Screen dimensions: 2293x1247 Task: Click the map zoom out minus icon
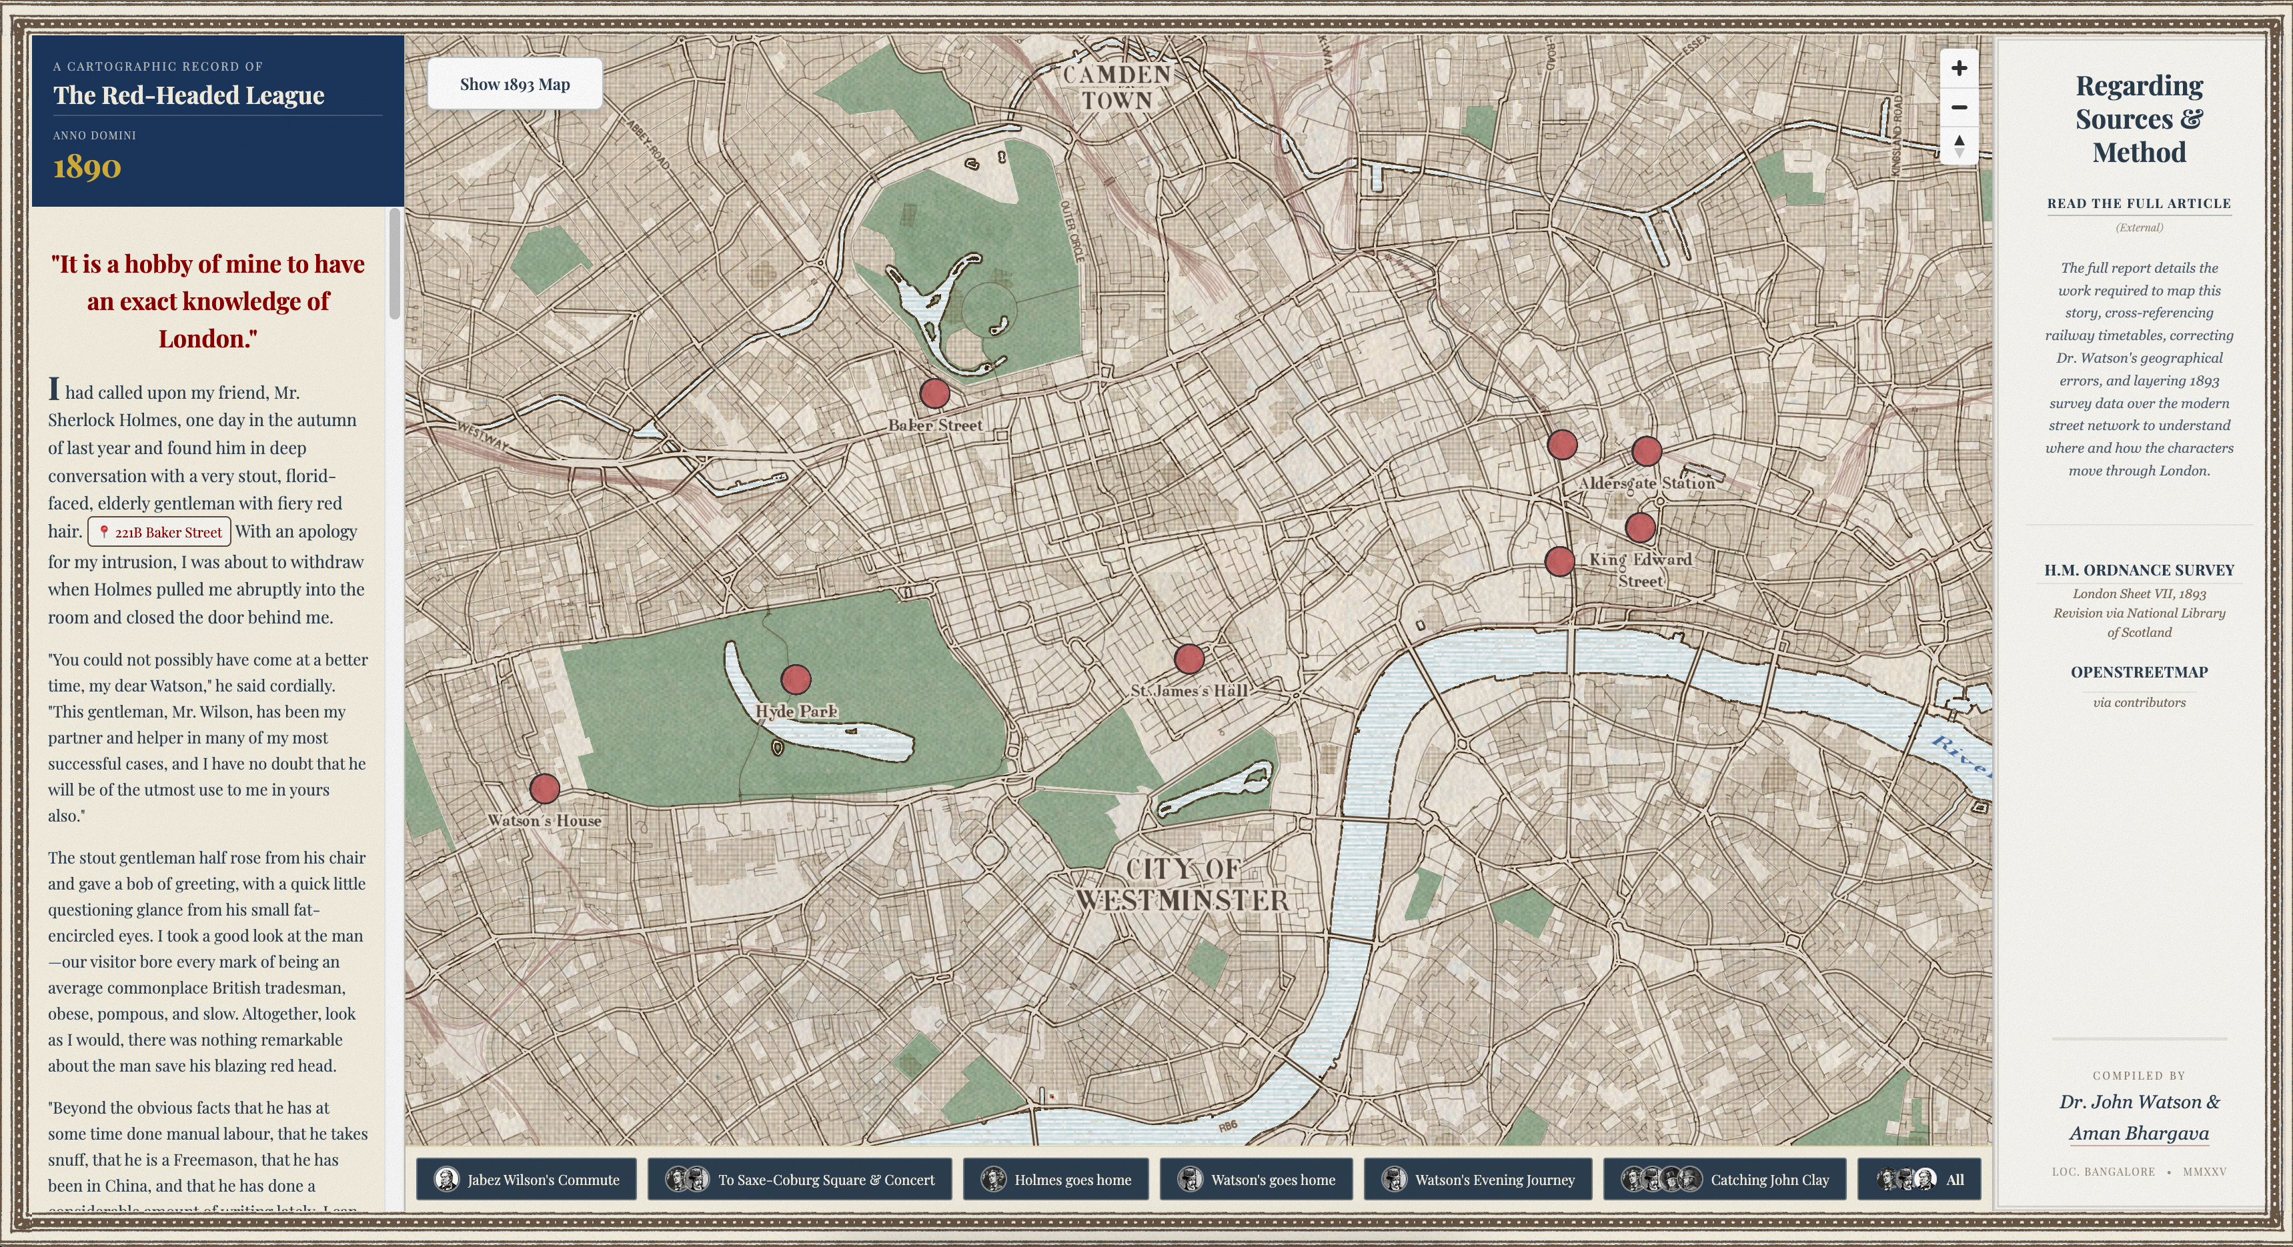pyautogui.click(x=1958, y=108)
